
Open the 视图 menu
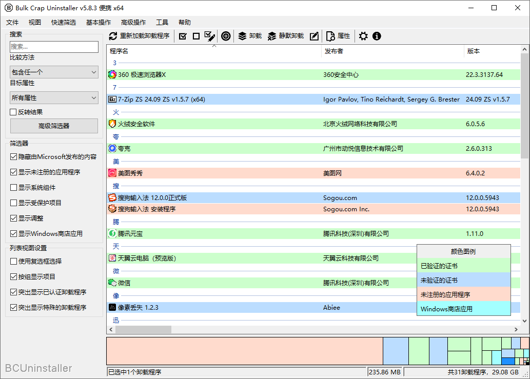[x=35, y=22]
